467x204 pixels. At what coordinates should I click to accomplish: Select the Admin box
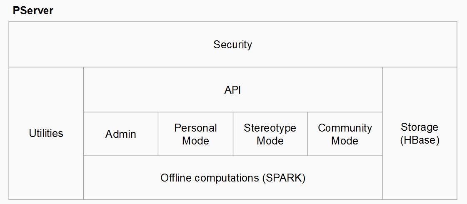[x=121, y=134]
